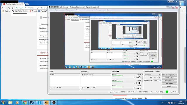Open OBS Studio taskbar icon
The height and width of the screenshot is (105, 187).
[54, 103]
